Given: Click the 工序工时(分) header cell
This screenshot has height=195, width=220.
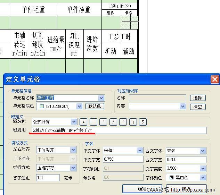Looking at the screenshot, I should pos(120,6).
